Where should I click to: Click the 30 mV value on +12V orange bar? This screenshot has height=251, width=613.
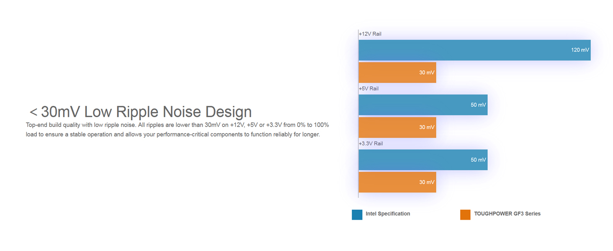[427, 73]
